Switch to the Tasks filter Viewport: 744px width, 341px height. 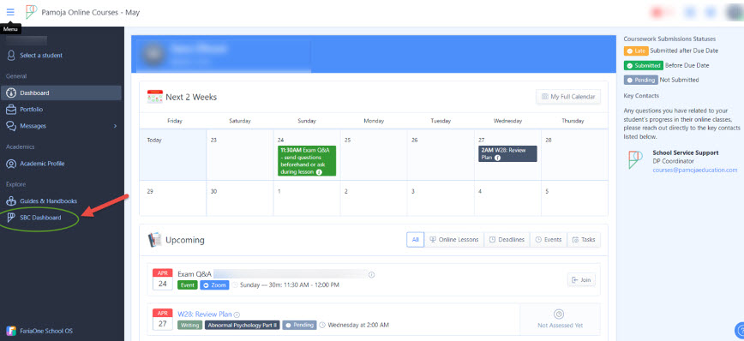point(584,240)
